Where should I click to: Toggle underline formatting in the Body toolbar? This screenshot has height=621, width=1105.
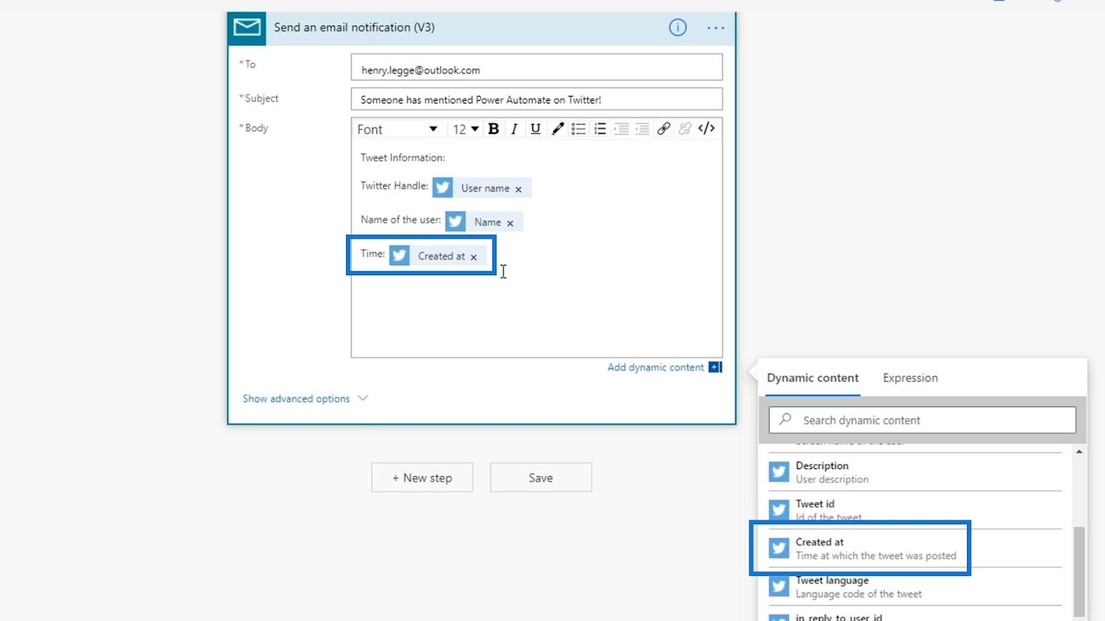(535, 129)
